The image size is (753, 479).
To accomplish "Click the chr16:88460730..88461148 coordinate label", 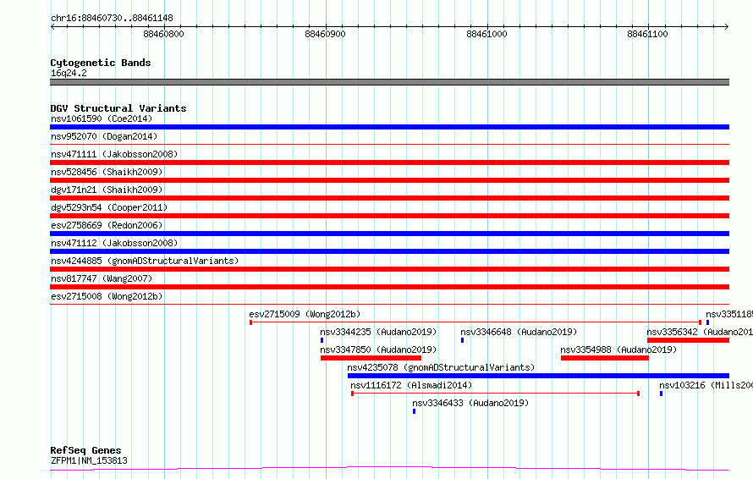I will point(112,19).
